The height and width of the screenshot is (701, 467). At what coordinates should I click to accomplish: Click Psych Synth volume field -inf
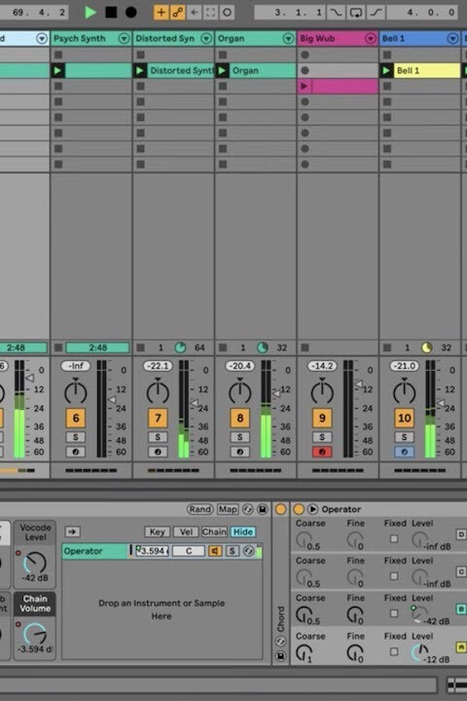pos(76,366)
